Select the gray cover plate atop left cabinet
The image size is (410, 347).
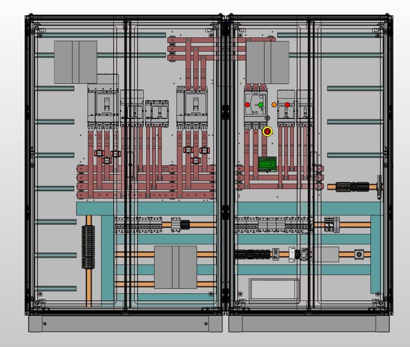75,62
